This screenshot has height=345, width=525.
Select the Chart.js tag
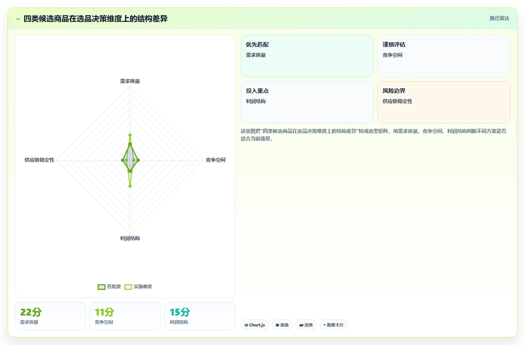pyautogui.click(x=255, y=325)
